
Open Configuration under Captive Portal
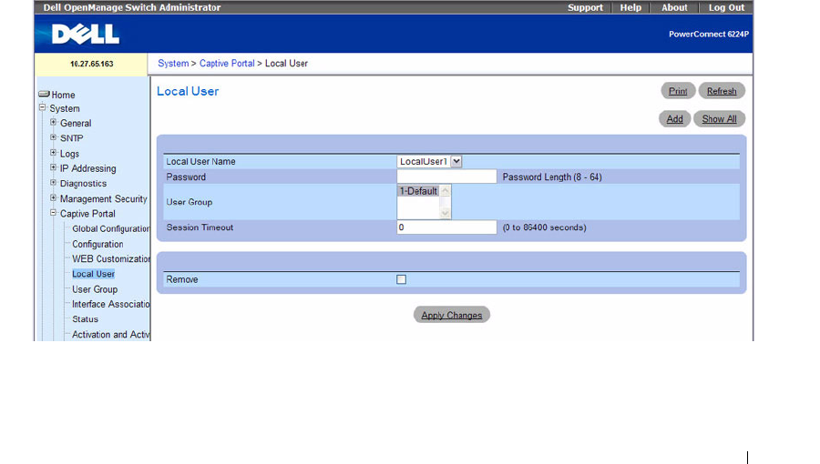(97, 244)
